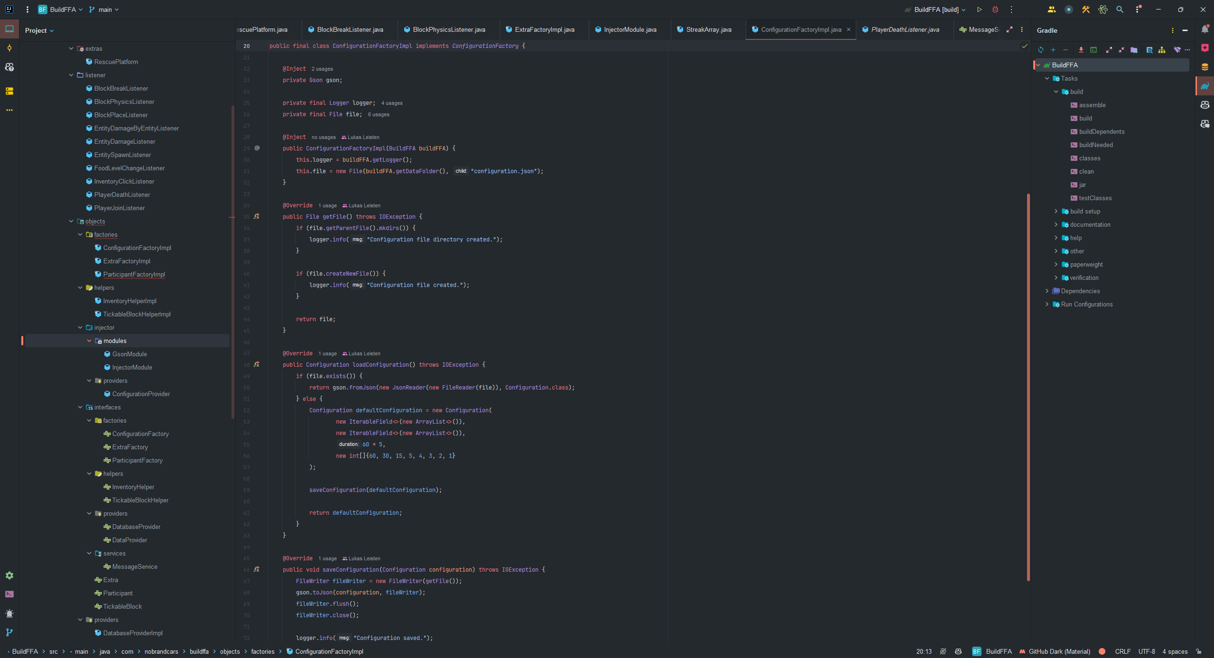This screenshot has height=658, width=1214.
Task: Close the ConfigurationFactoryImpl.java tab
Action: coord(849,29)
